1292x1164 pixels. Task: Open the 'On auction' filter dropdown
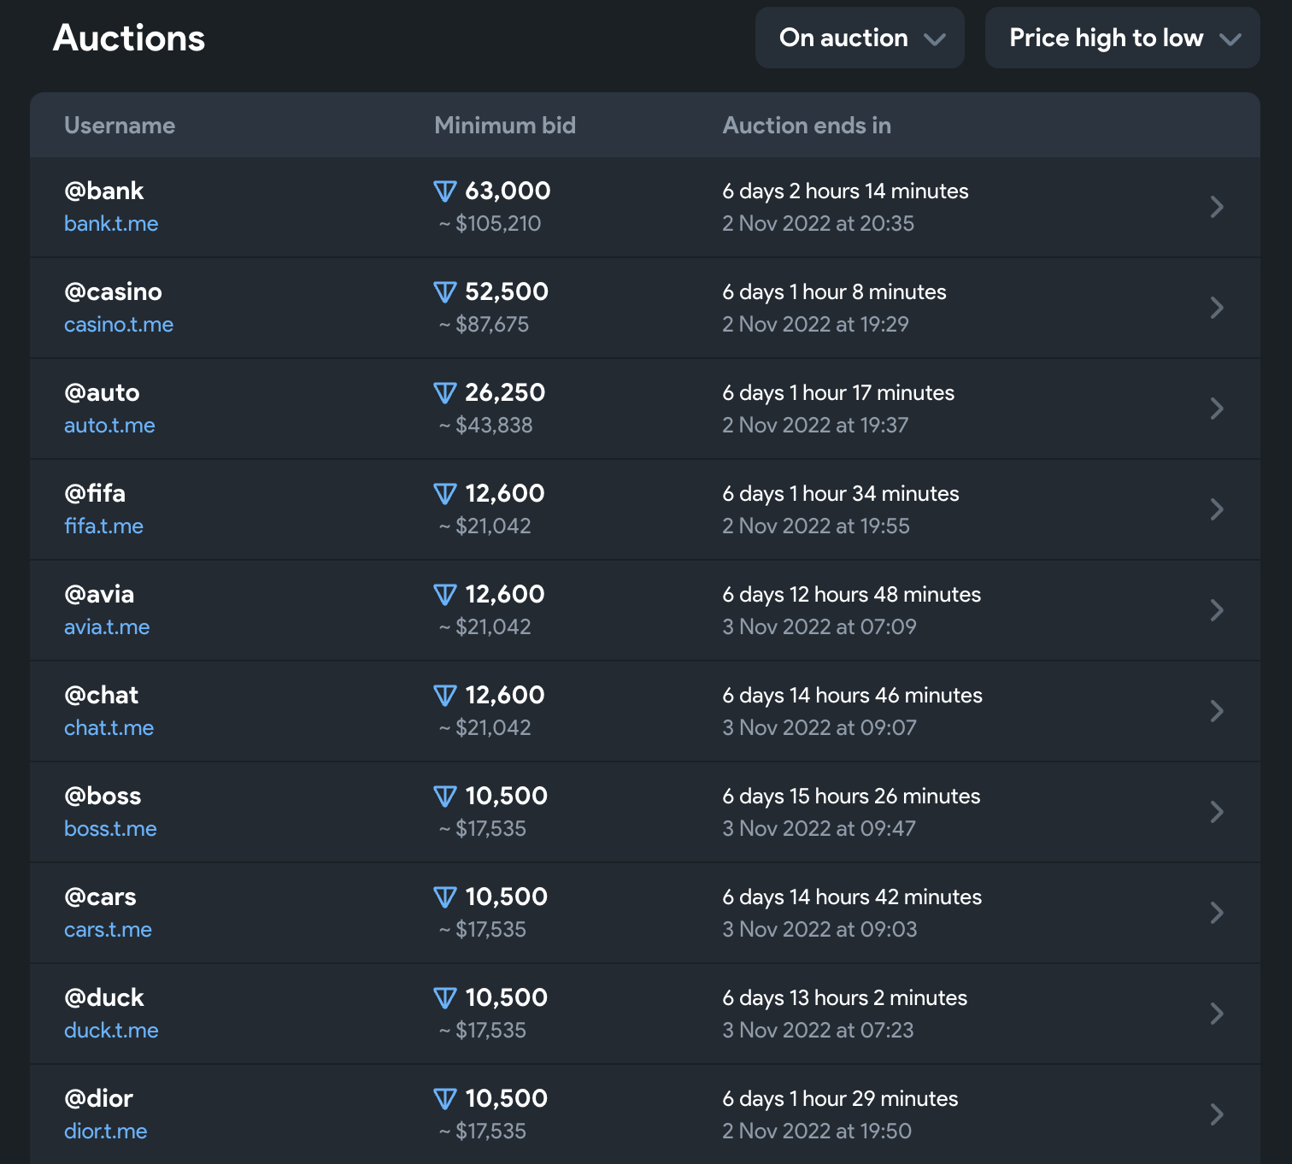click(860, 38)
